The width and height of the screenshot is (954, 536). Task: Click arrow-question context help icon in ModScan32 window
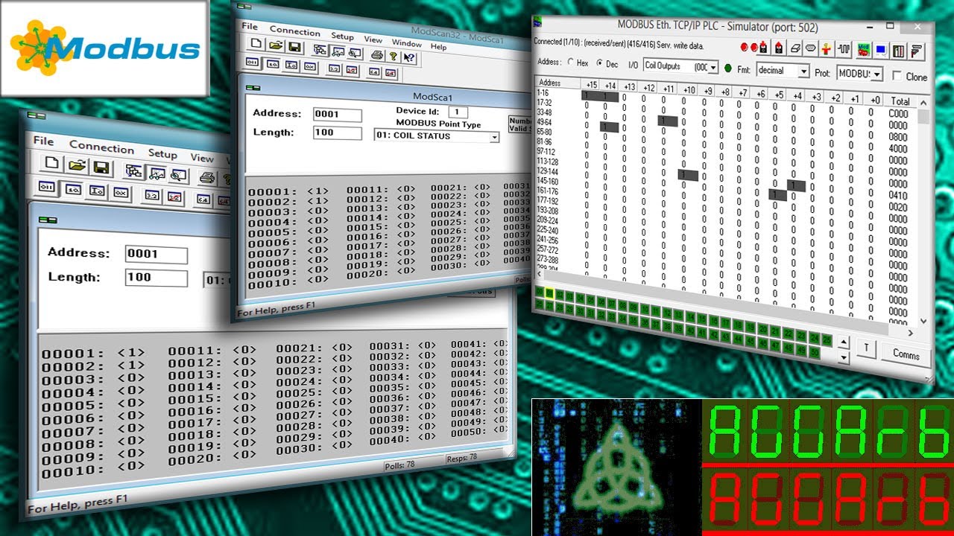(x=408, y=57)
